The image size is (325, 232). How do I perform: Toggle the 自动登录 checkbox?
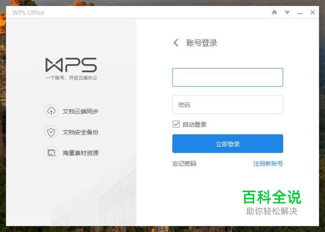click(x=176, y=124)
